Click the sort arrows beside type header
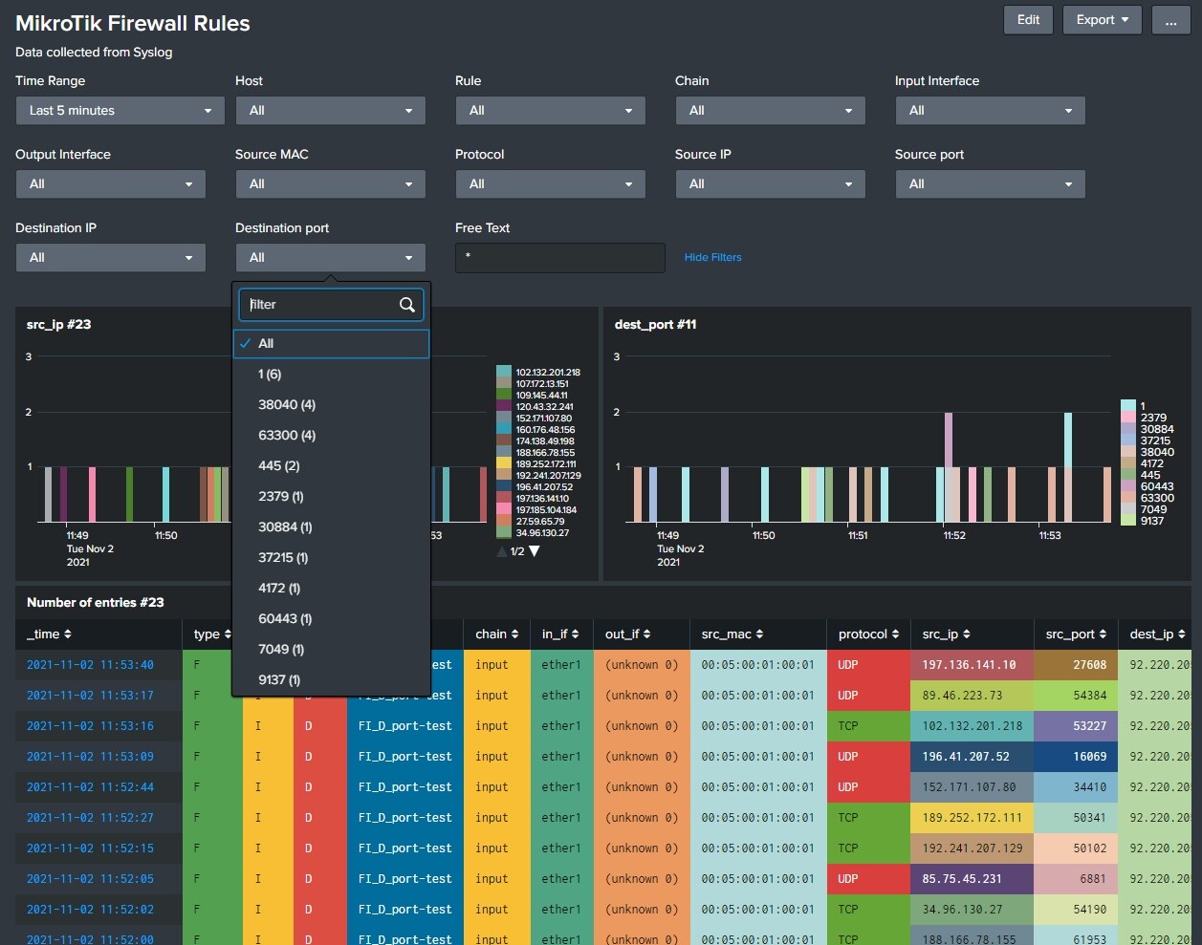 click(x=227, y=634)
